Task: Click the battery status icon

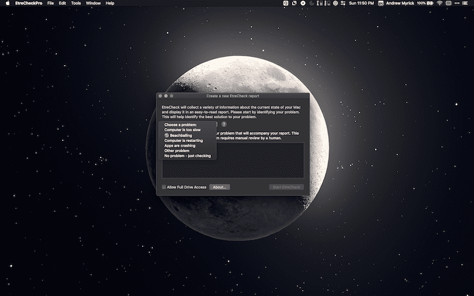Action: [431, 3]
